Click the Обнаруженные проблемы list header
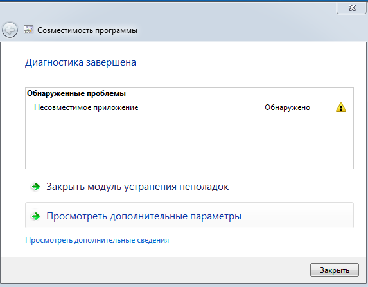This screenshot has height=287, width=368. pyautogui.click(x=76, y=93)
